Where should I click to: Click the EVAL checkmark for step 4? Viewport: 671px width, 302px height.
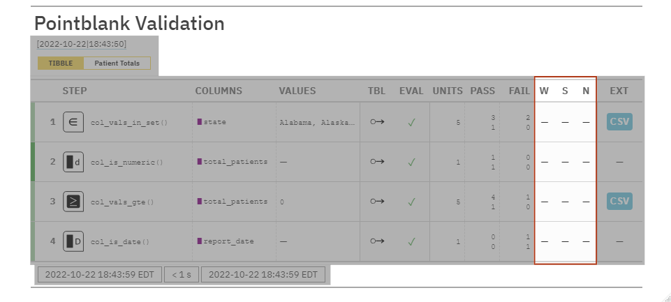pyautogui.click(x=412, y=241)
